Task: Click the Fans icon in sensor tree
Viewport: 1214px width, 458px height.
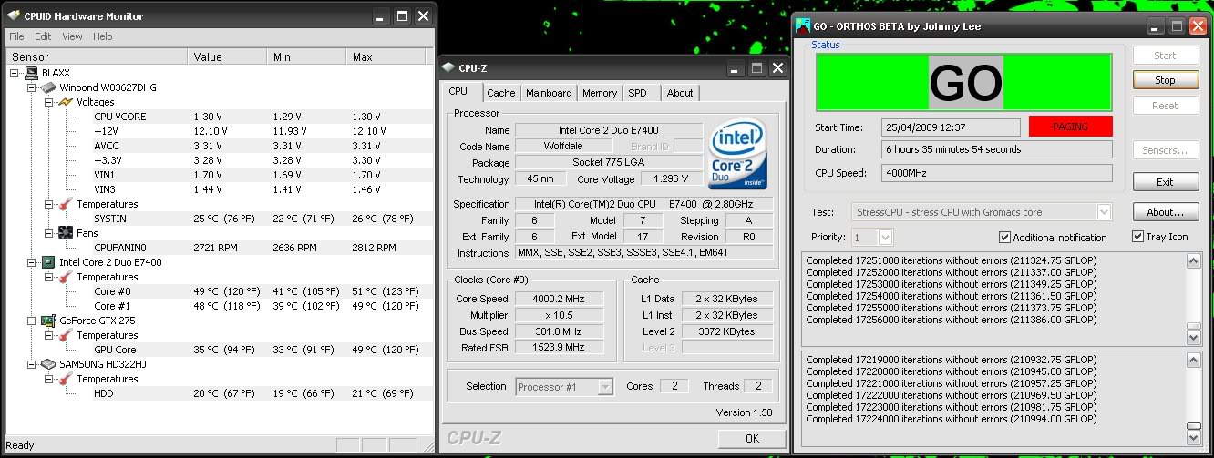Action: [x=66, y=233]
